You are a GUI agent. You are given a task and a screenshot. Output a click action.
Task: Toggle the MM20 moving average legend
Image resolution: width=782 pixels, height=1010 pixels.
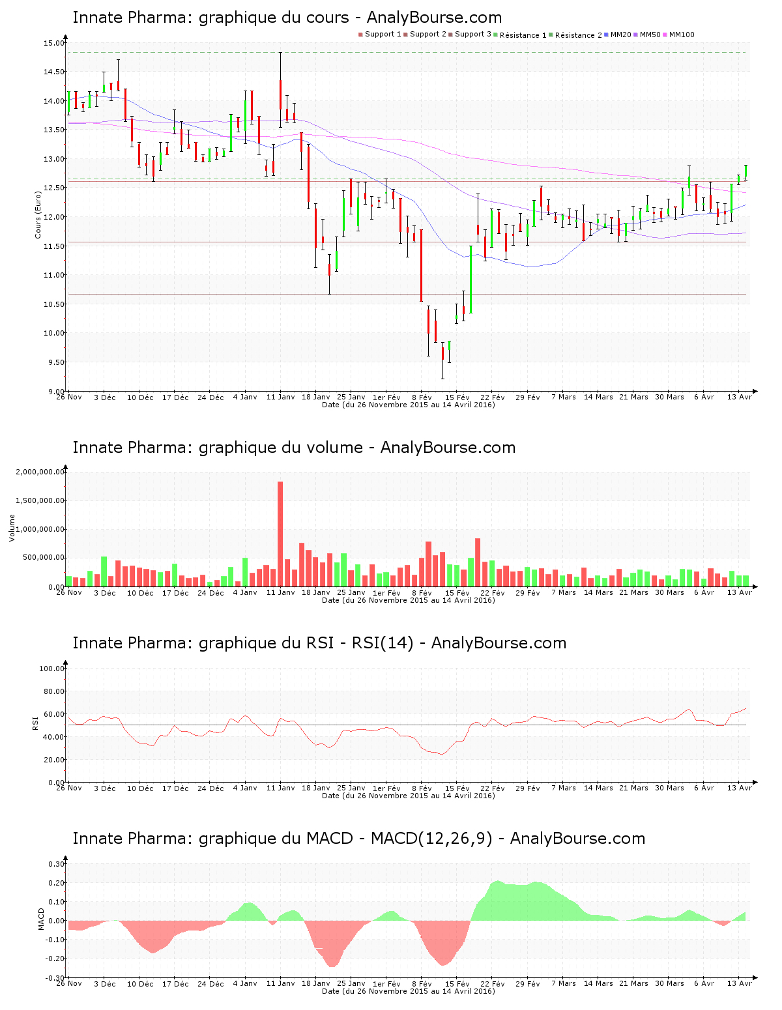point(620,35)
